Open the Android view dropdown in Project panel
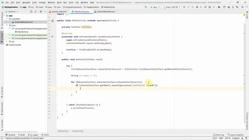This screenshot has height=140, width=249. (12, 12)
